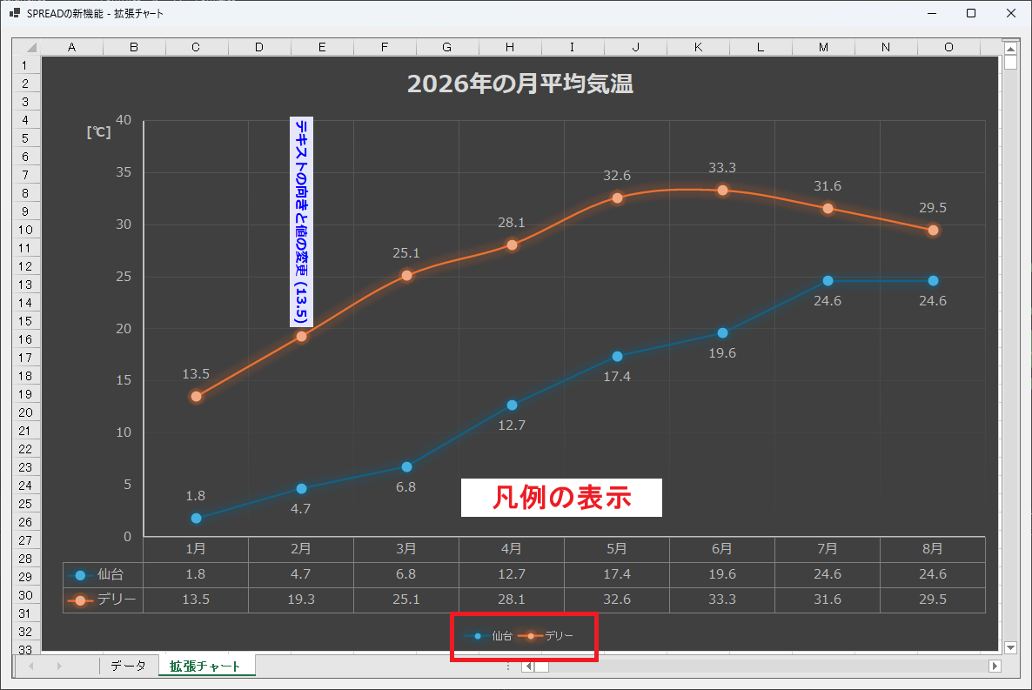Switch to the データ sheet tab

click(128, 666)
